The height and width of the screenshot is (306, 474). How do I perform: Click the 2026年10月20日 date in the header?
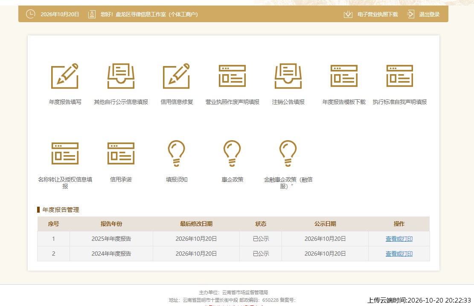coord(60,14)
